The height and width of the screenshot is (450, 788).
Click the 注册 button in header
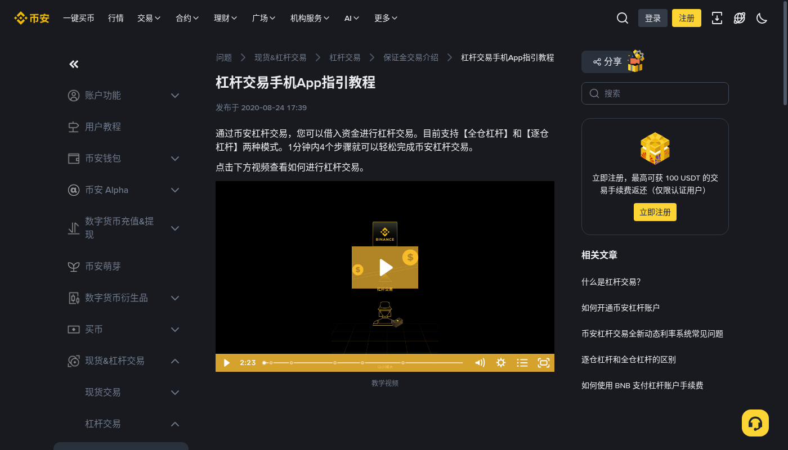coord(687,18)
